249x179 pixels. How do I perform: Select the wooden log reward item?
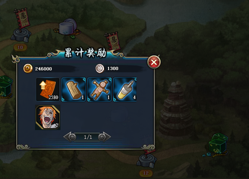click(73, 89)
